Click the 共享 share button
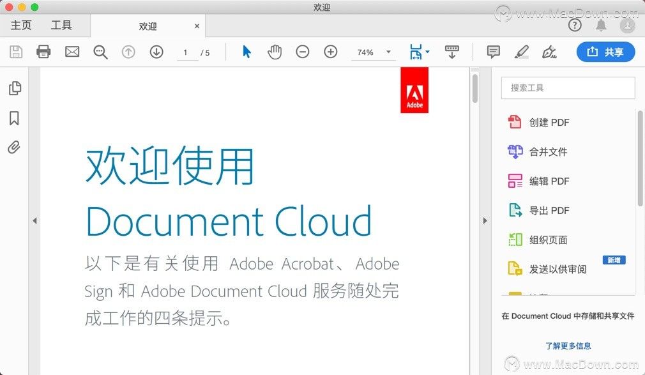Screen dimensions: 645x375 (605, 52)
